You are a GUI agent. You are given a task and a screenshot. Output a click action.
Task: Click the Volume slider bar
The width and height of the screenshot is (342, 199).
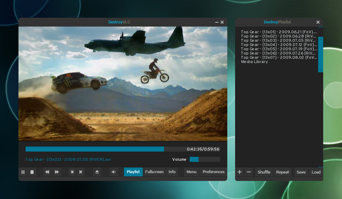point(205,159)
